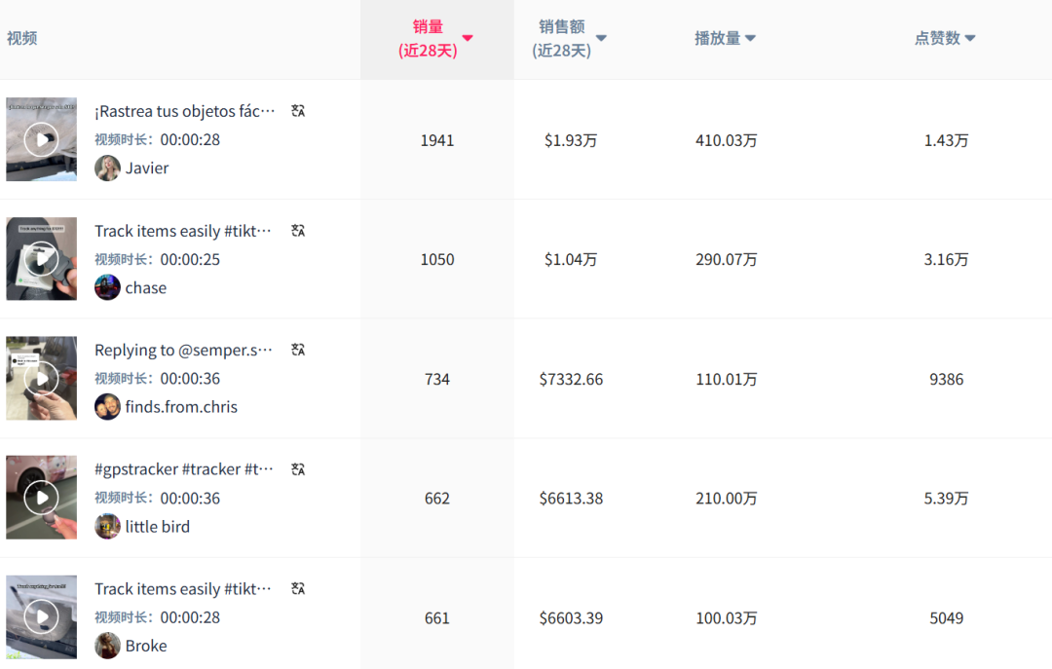Open creator name finds.from.chris
The image size is (1052, 669).
[x=181, y=407]
